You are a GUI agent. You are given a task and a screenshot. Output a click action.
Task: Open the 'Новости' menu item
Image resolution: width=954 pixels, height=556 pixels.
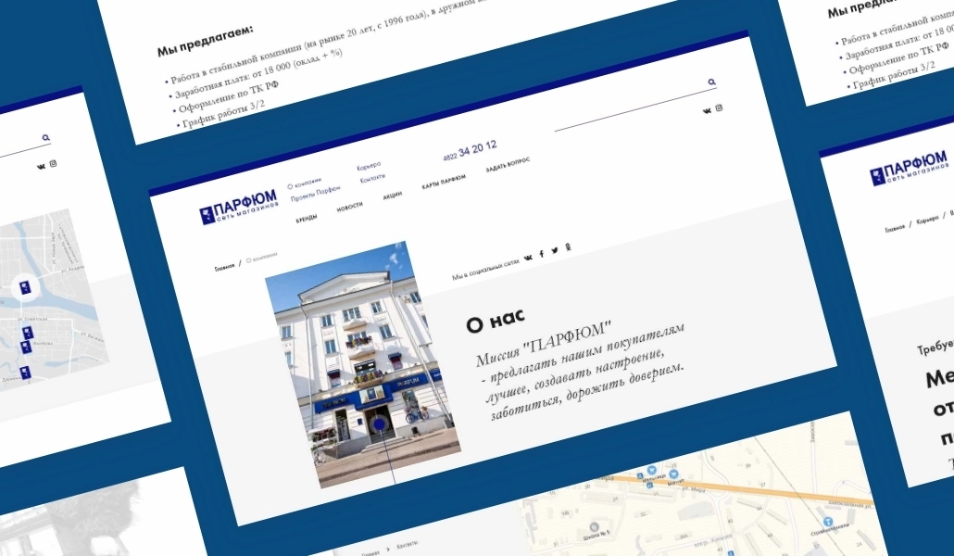(x=349, y=208)
